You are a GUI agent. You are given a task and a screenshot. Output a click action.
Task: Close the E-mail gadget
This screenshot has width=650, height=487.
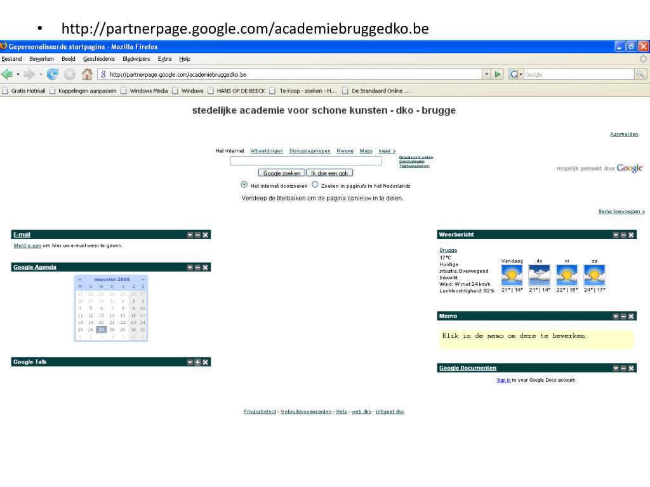click(205, 235)
